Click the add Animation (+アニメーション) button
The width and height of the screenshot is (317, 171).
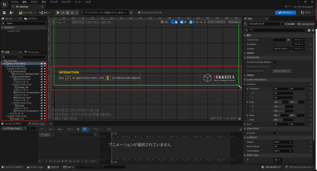pyautogui.click(x=12, y=128)
